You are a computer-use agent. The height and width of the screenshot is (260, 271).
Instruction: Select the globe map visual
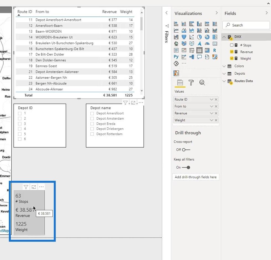point(176,44)
